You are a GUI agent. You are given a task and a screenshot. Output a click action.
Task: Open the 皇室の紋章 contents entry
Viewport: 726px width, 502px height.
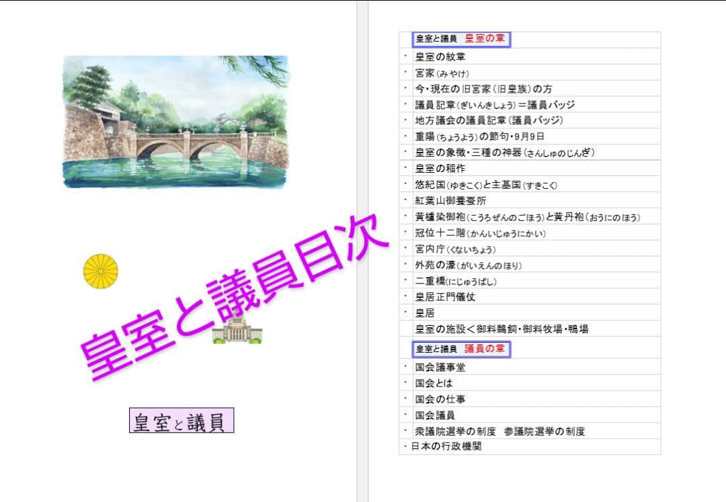coord(440,56)
